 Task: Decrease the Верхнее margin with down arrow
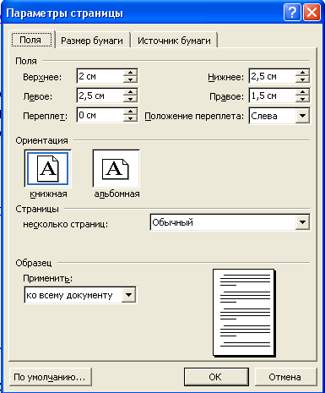click(x=130, y=79)
